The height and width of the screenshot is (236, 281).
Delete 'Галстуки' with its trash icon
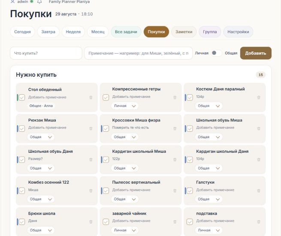pos(259,191)
